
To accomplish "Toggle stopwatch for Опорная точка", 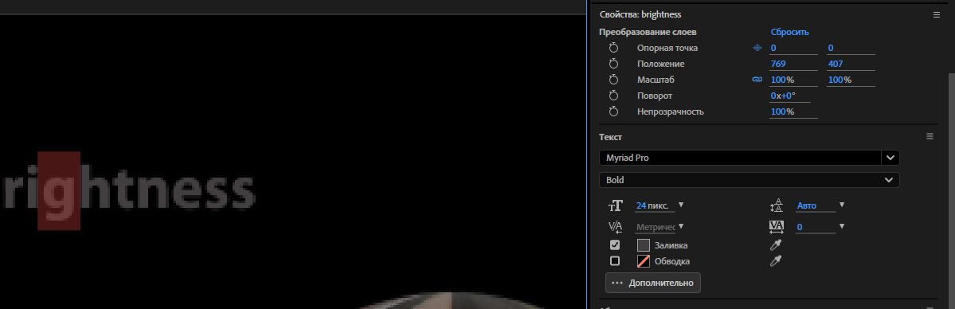I will (x=613, y=48).
